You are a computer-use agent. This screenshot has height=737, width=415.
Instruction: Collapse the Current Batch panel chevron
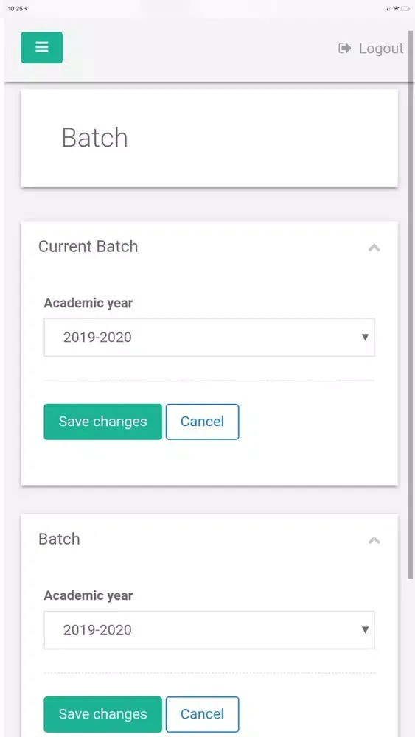(x=374, y=248)
